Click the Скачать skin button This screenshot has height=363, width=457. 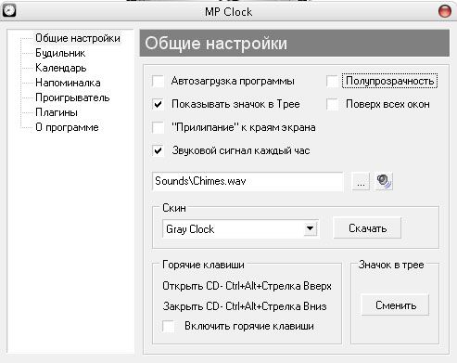pyautogui.click(x=367, y=228)
